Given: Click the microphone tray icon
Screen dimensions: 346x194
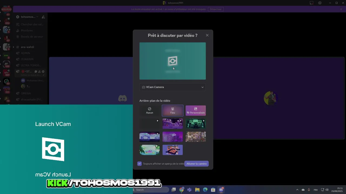Looking at the screenshot, I should click(x=309, y=190).
